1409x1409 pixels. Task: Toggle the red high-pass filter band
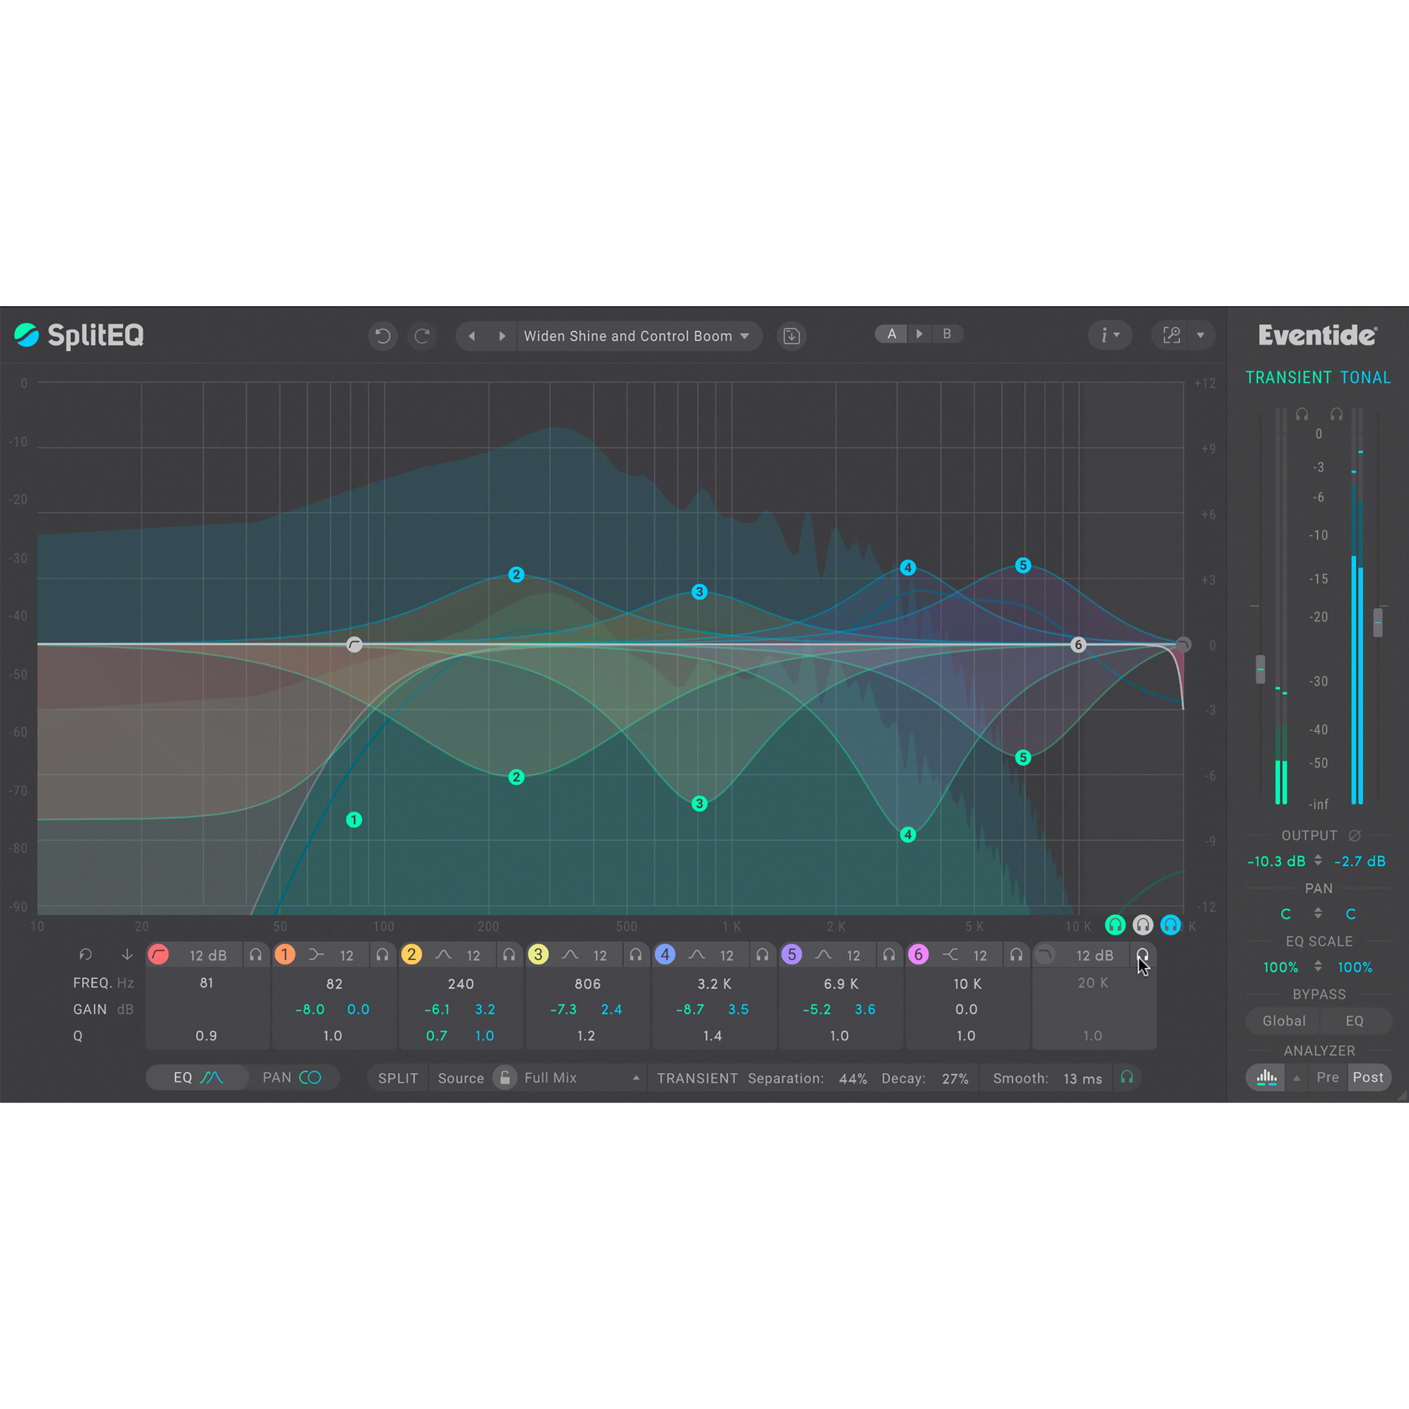click(x=159, y=954)
